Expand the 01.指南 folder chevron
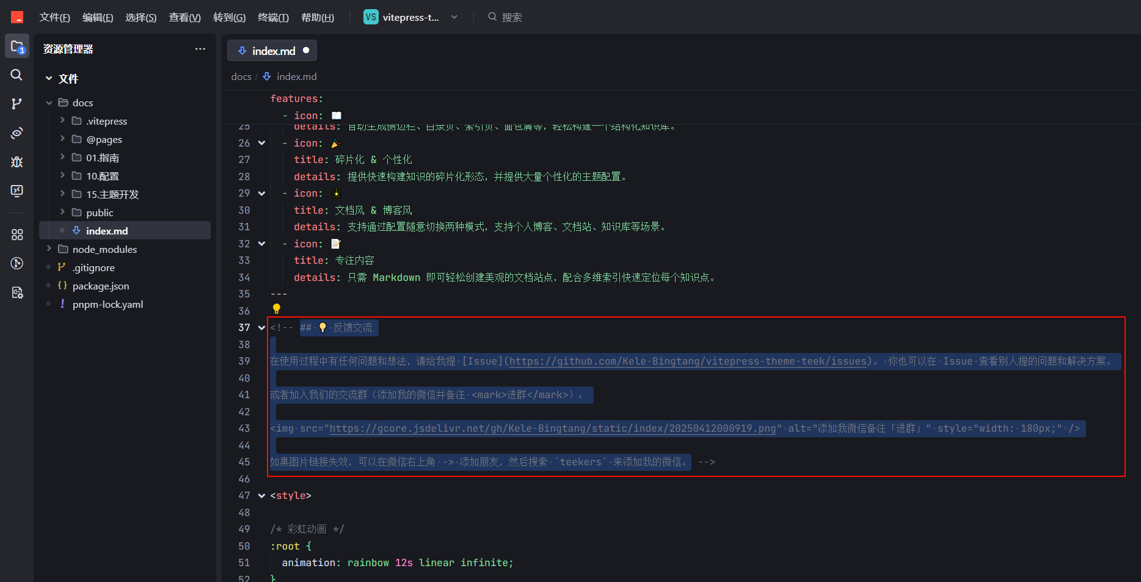 pyautogui.click(x=62, y=157)
